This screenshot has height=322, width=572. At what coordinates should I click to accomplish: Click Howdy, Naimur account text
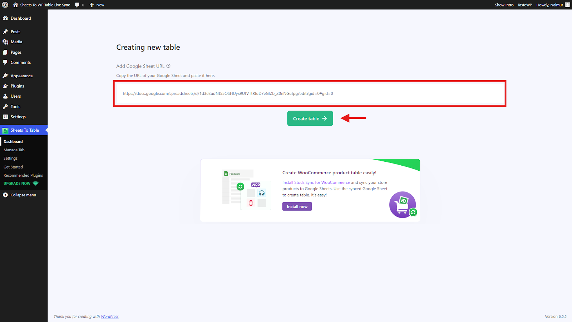click(x=549, y=5)
